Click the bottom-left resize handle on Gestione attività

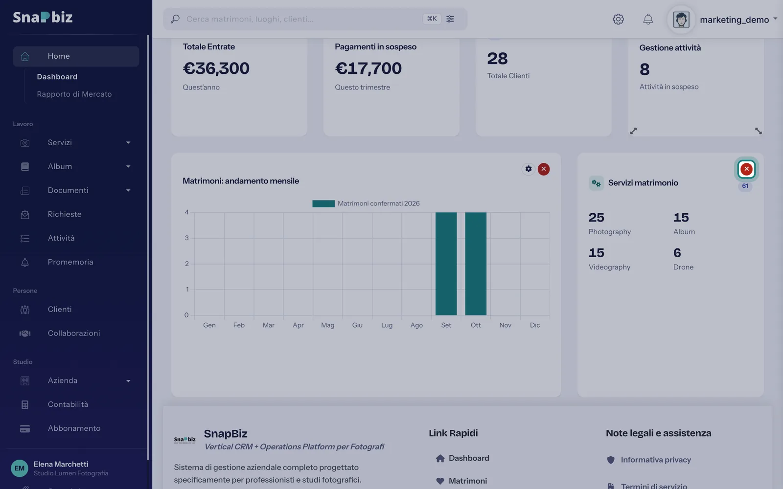tap(633, 131)
